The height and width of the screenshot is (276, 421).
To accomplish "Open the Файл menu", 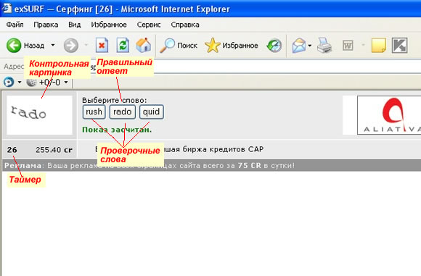I will point(15,25).
